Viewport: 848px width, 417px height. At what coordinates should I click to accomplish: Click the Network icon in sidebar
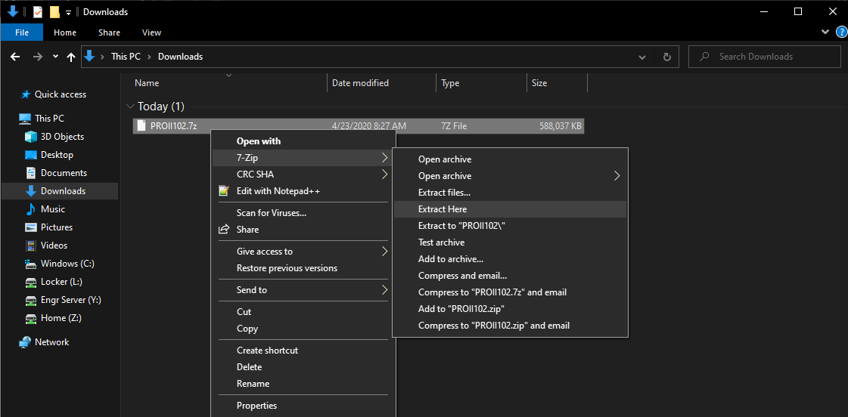point(26,342)
